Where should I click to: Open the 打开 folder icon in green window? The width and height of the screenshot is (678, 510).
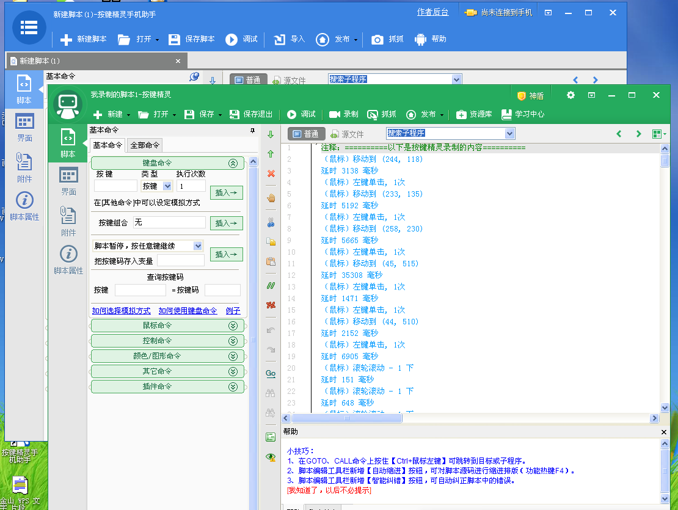point(143,115)
